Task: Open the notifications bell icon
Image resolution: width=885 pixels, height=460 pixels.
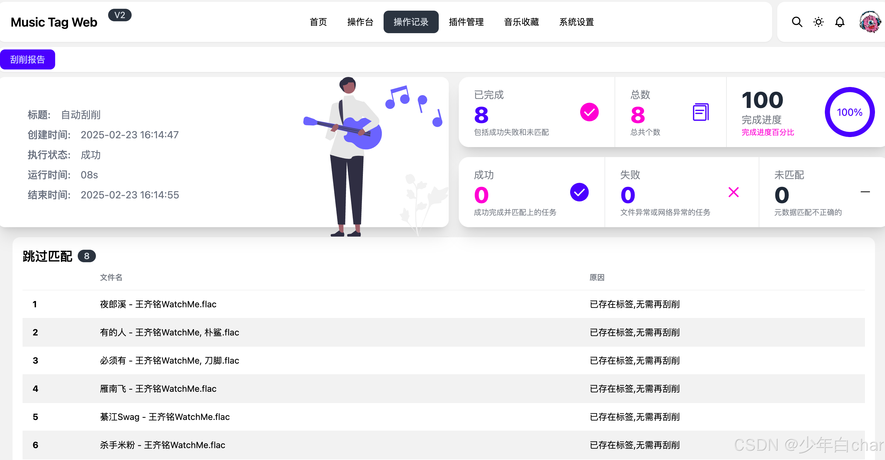Action: 840,22
